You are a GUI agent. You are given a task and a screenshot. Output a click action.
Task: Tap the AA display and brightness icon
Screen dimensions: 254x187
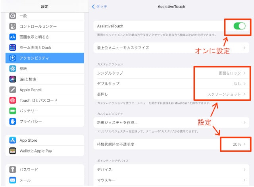[x=12, y=37]
